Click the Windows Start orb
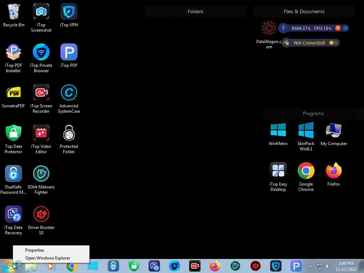Screen dimensions: 364x273 [x=9, y=266]
